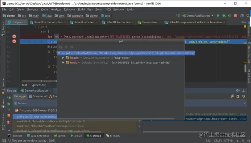Click popup horizontal scrollbar
Image resolution: width=251 pixels, height=143 pixels.
(x=116, y=118)
